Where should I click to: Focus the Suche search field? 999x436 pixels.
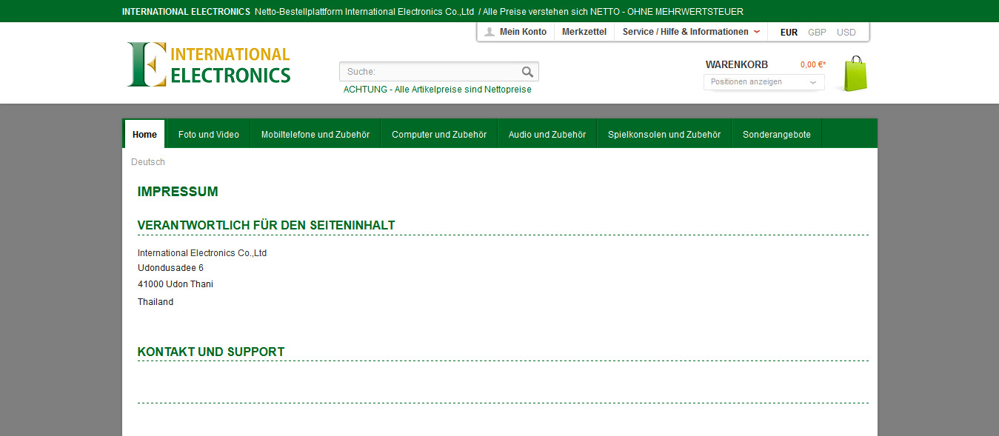click(439, 72)
